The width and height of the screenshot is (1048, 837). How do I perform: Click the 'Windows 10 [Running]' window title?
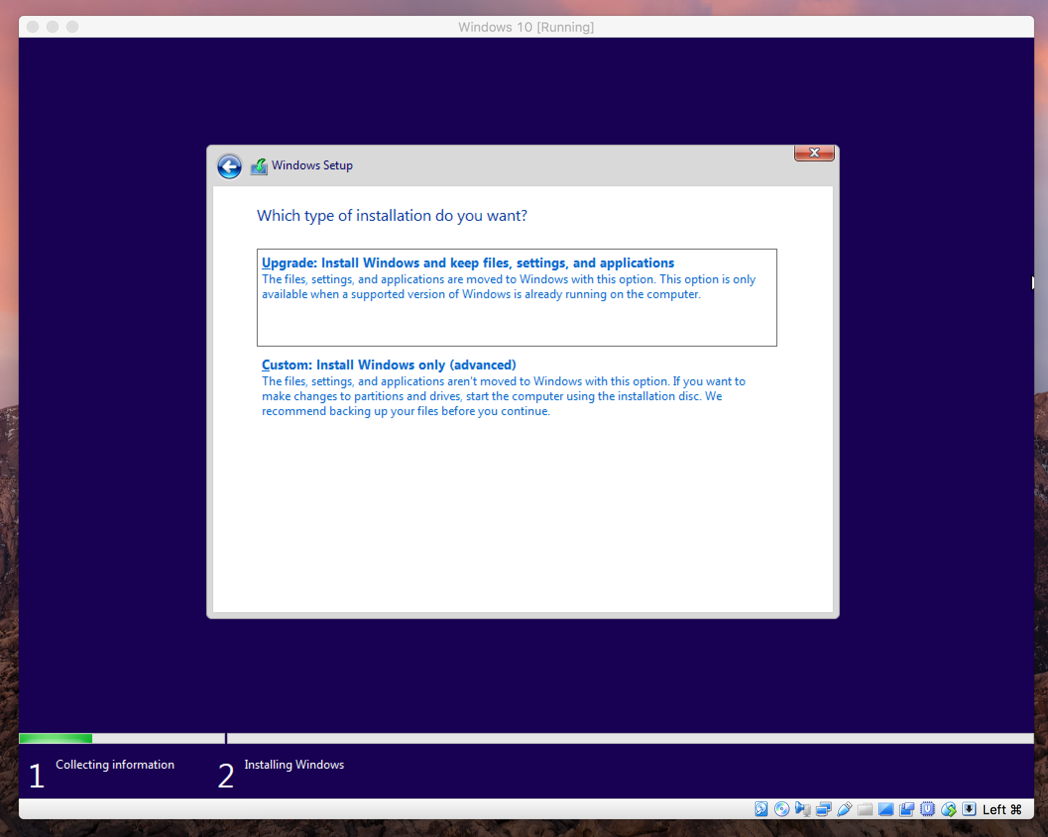526,27
